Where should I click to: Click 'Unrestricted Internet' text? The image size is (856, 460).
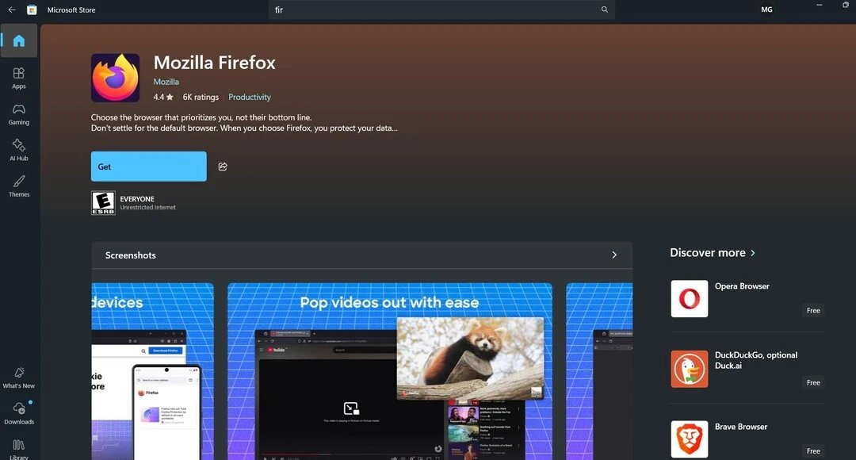point(148,208)
